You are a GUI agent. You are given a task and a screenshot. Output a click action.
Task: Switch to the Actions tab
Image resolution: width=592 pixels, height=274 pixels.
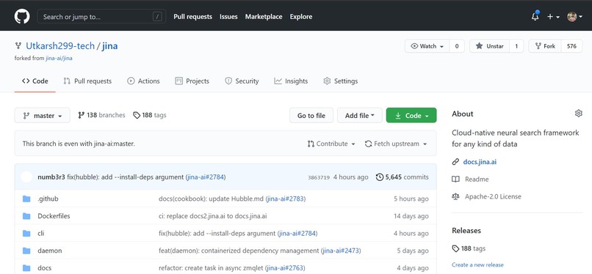click(x=143, y=81)
